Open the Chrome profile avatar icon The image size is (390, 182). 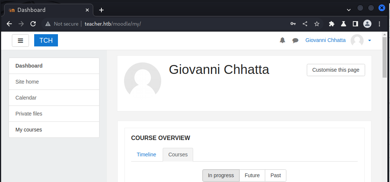[x=367, y=24]
